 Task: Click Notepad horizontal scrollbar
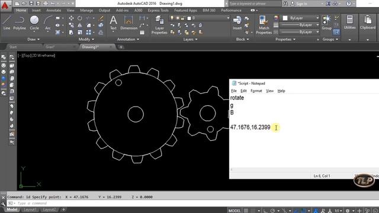[x=304, y=170]
